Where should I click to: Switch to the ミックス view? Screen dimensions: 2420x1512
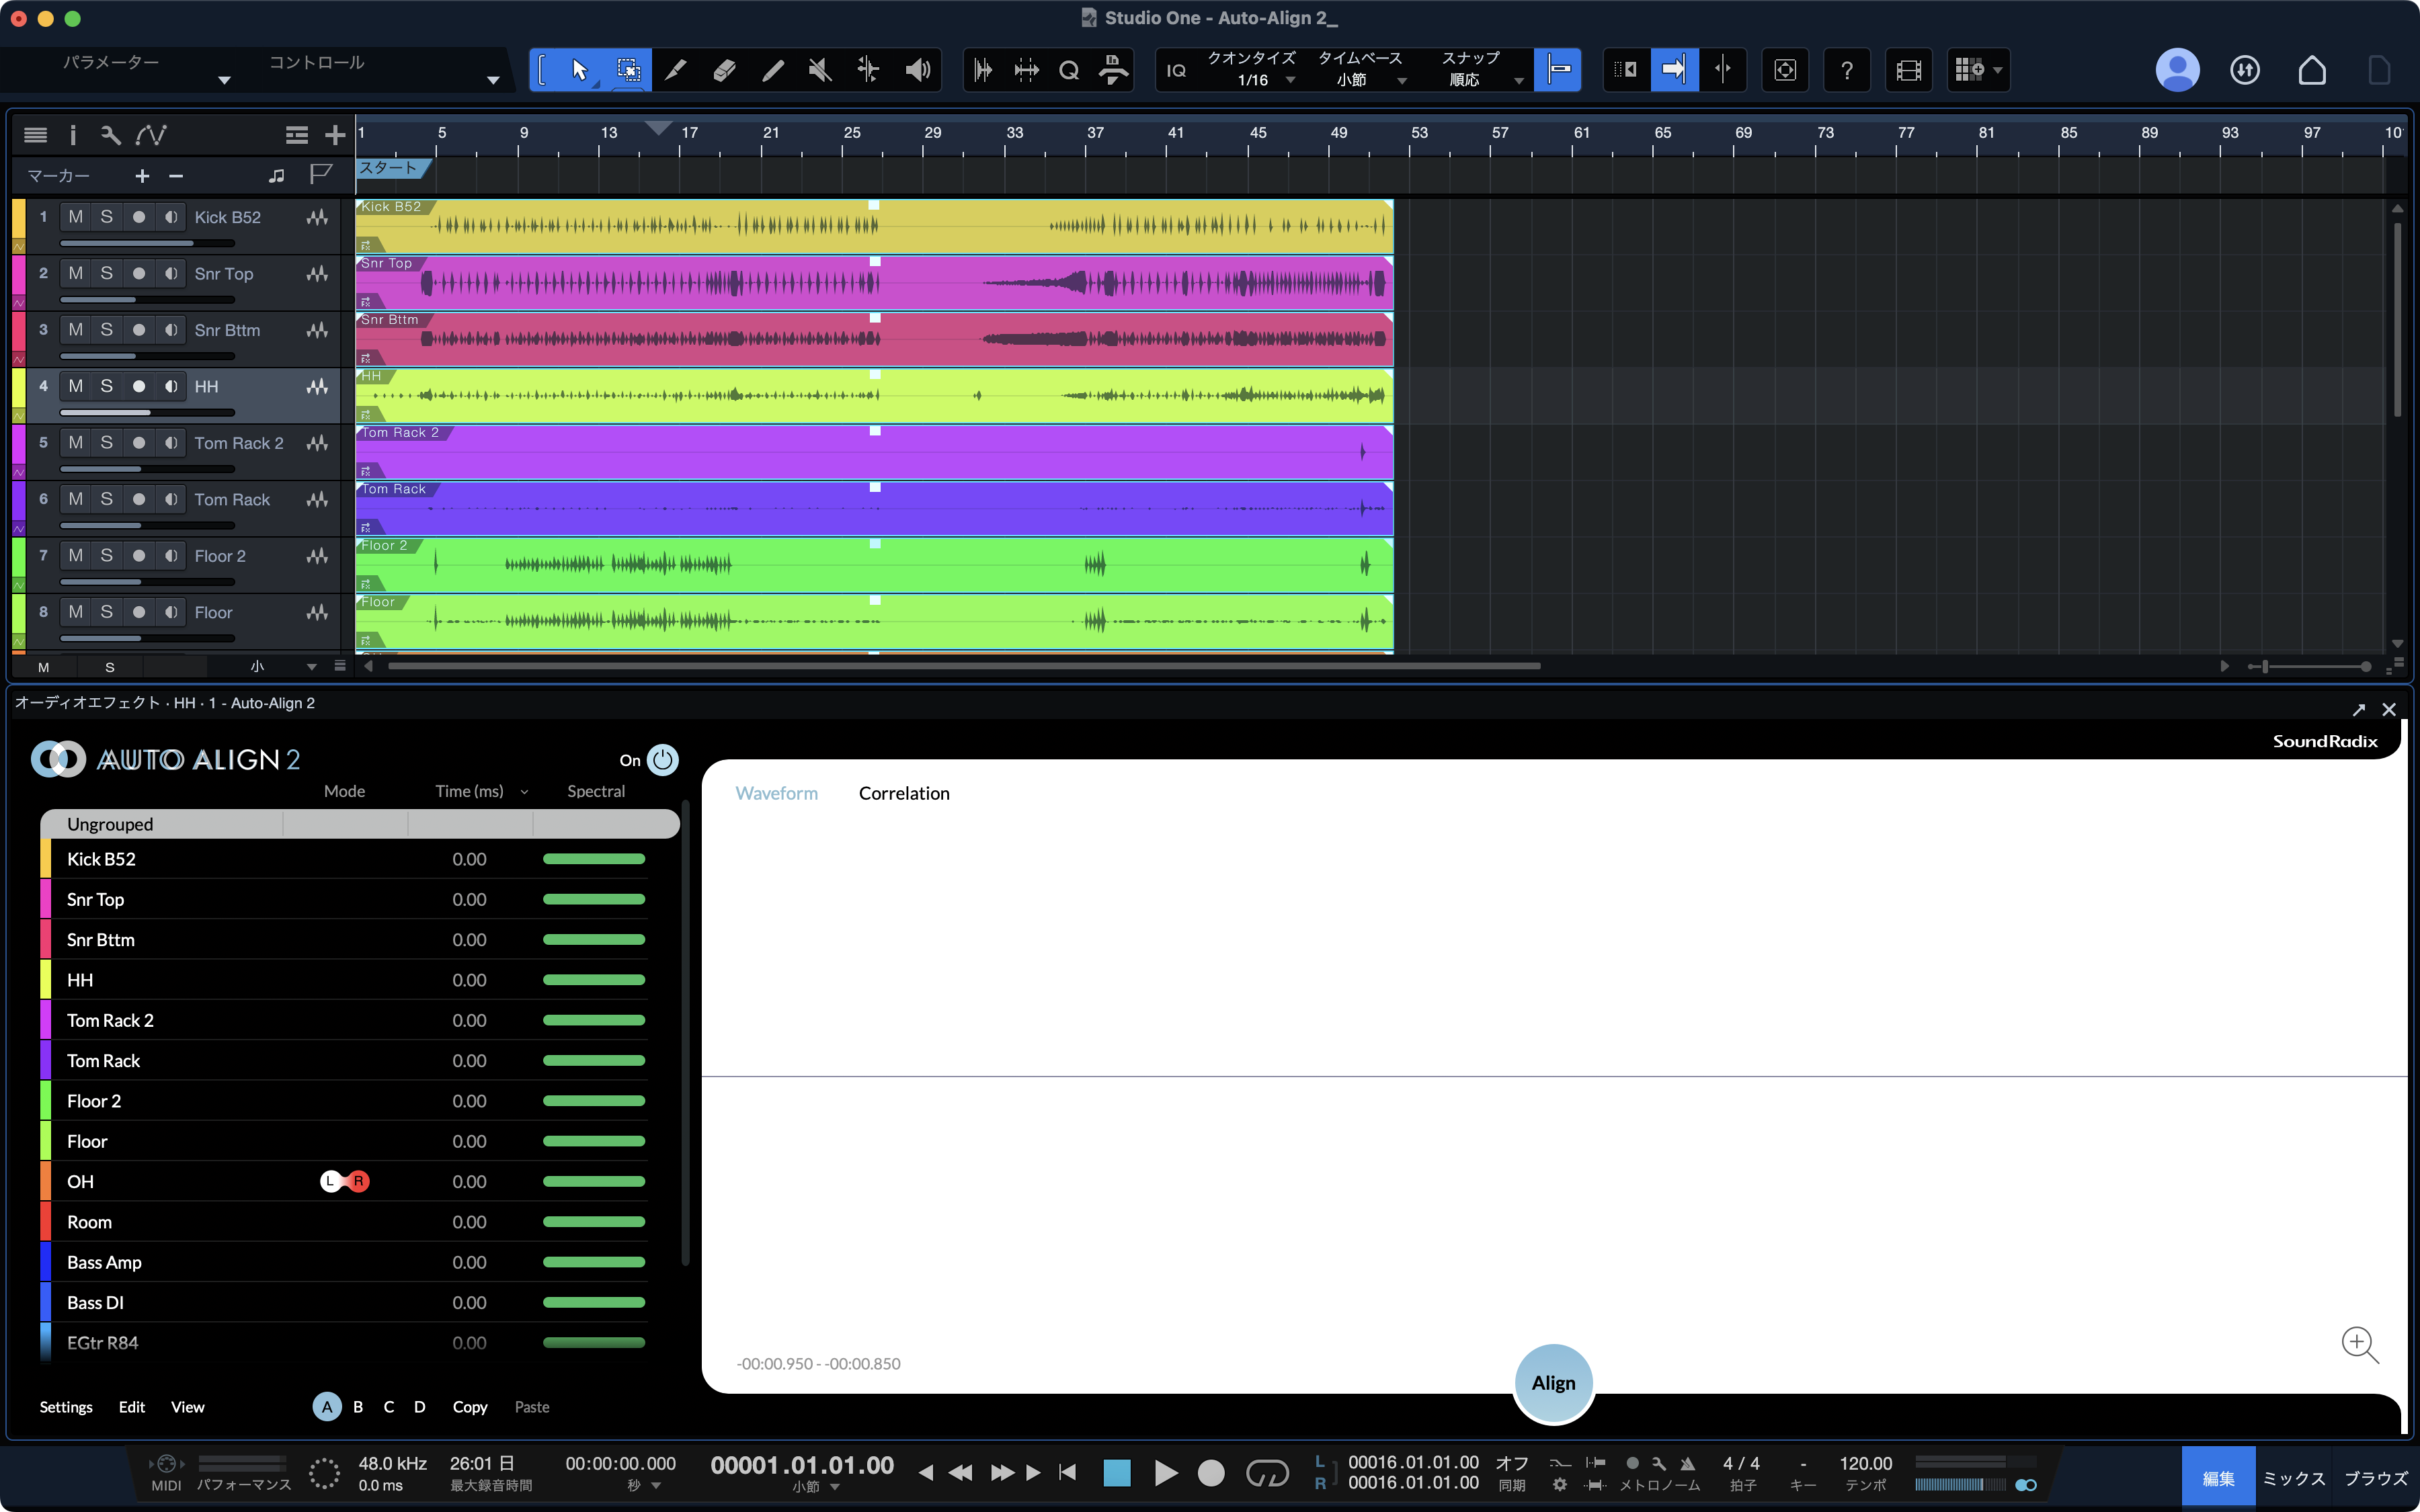2294,1478
